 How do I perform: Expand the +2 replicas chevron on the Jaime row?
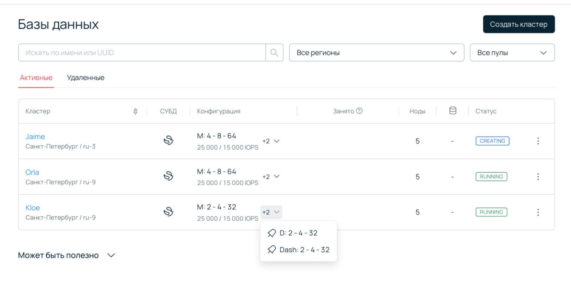271,141
